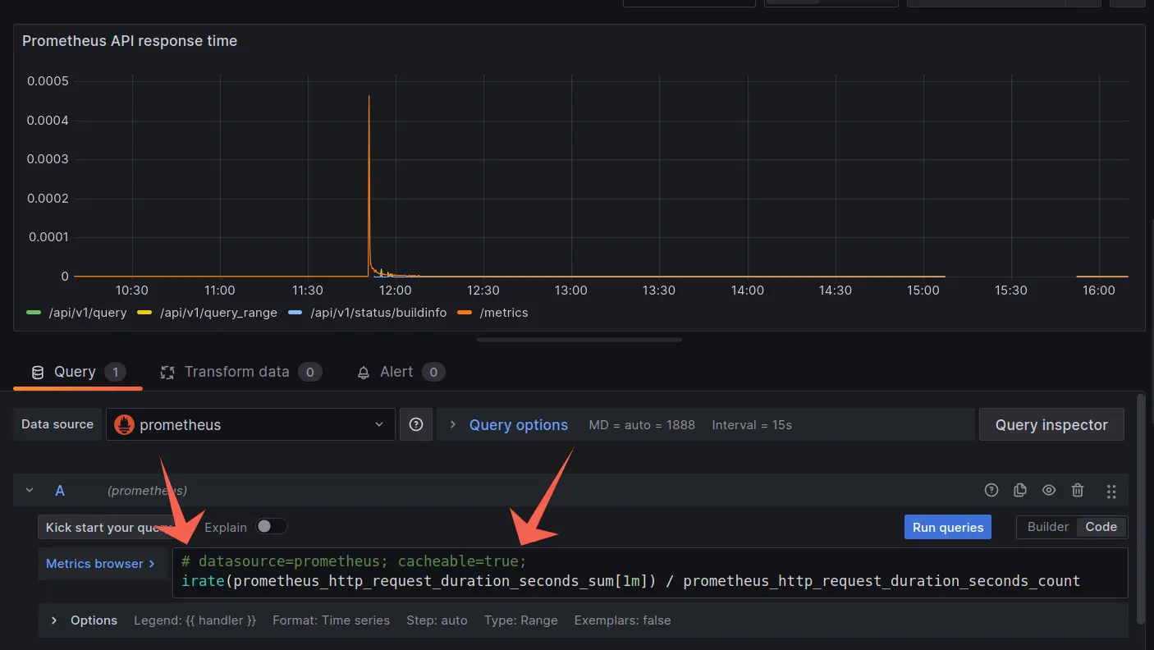Collapse query row A
The height and width of the screenshot is (650, 1154).
pyautogui.click(x=30, y=490)
